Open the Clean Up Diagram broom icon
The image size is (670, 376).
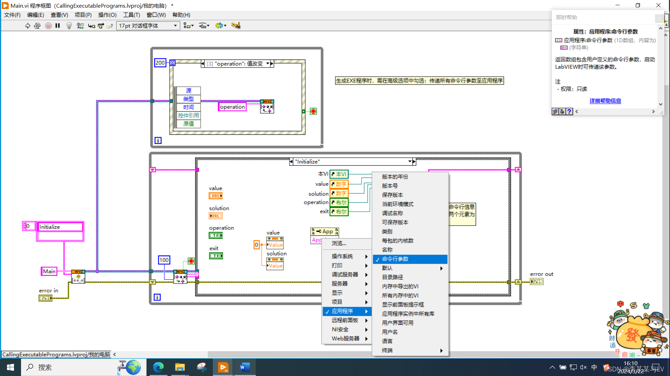(236, 25)
